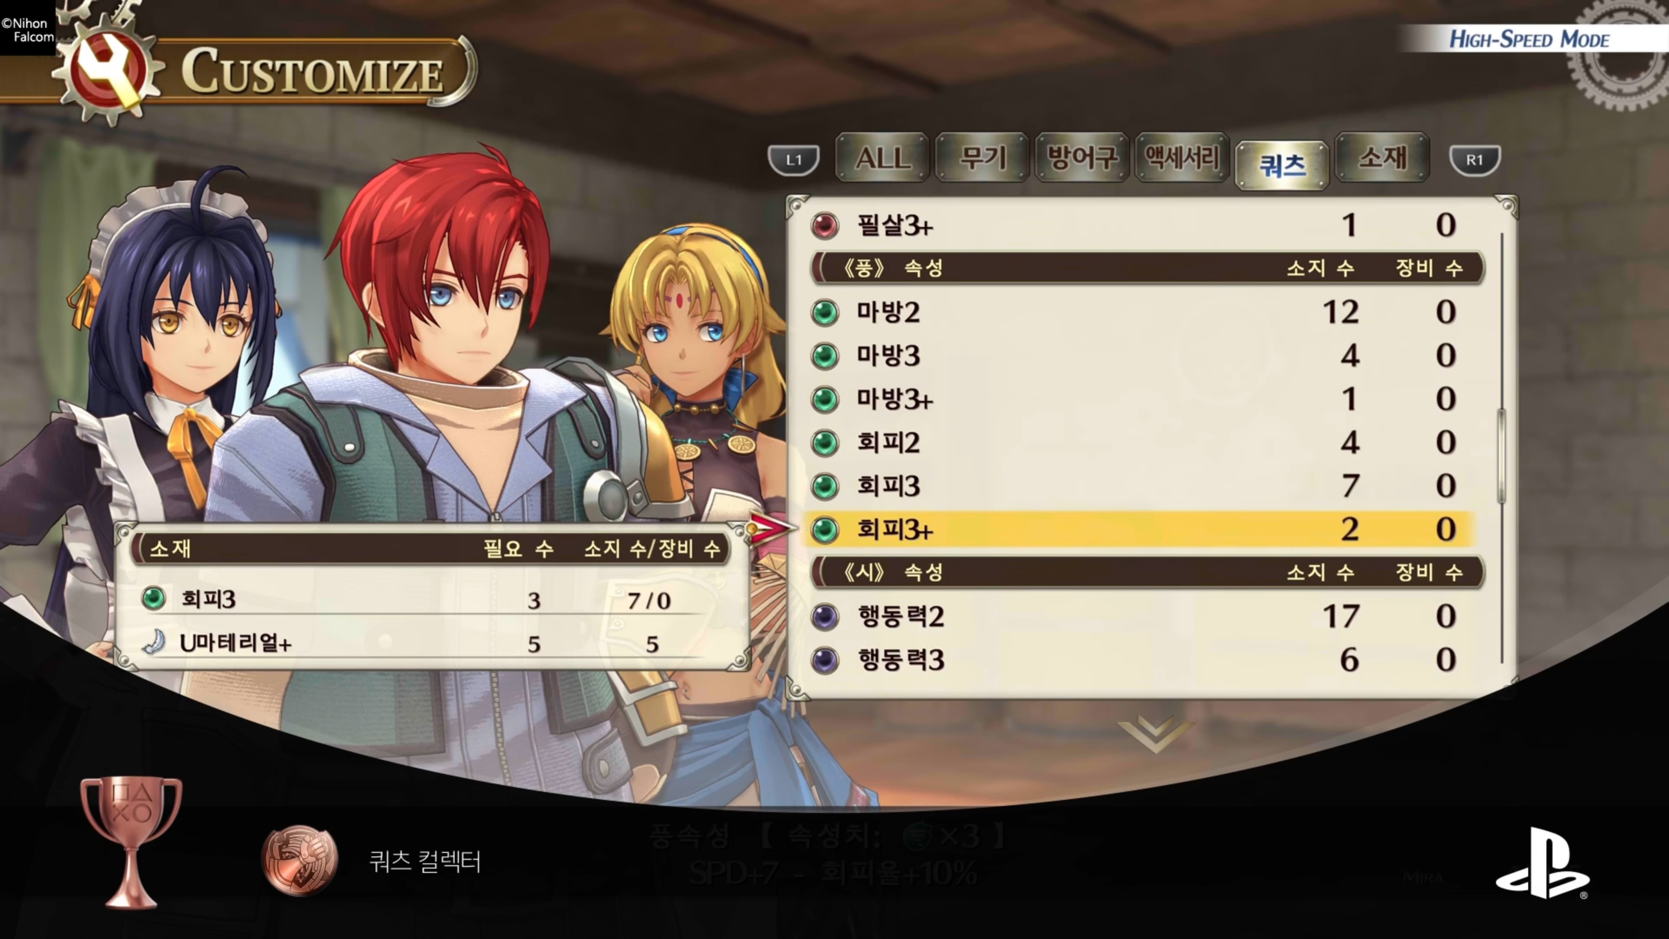Click the red 필살3+ quartz orb icon
Viewport: 1669px width, 939px height.
click(x=825, y=226)
